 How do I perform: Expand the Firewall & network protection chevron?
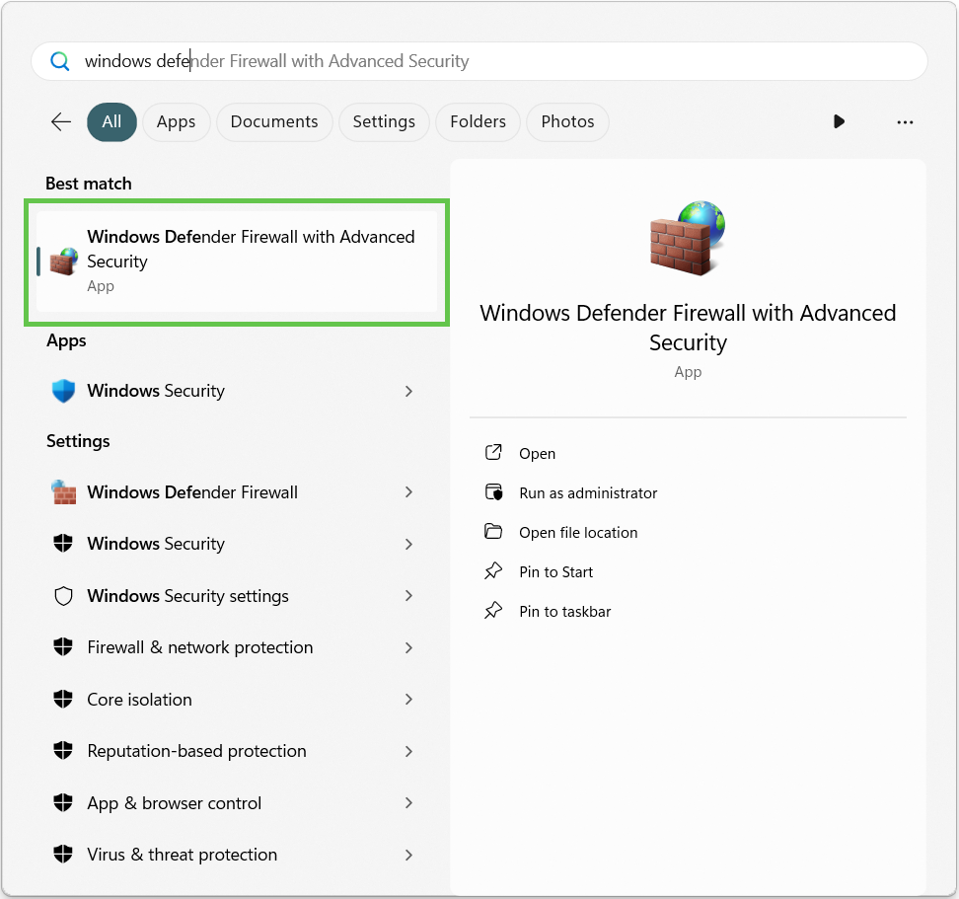click(x=409, y=647)
